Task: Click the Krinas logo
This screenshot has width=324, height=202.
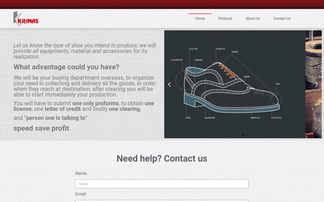Action: pyautogui.click(x=26, y=18)
